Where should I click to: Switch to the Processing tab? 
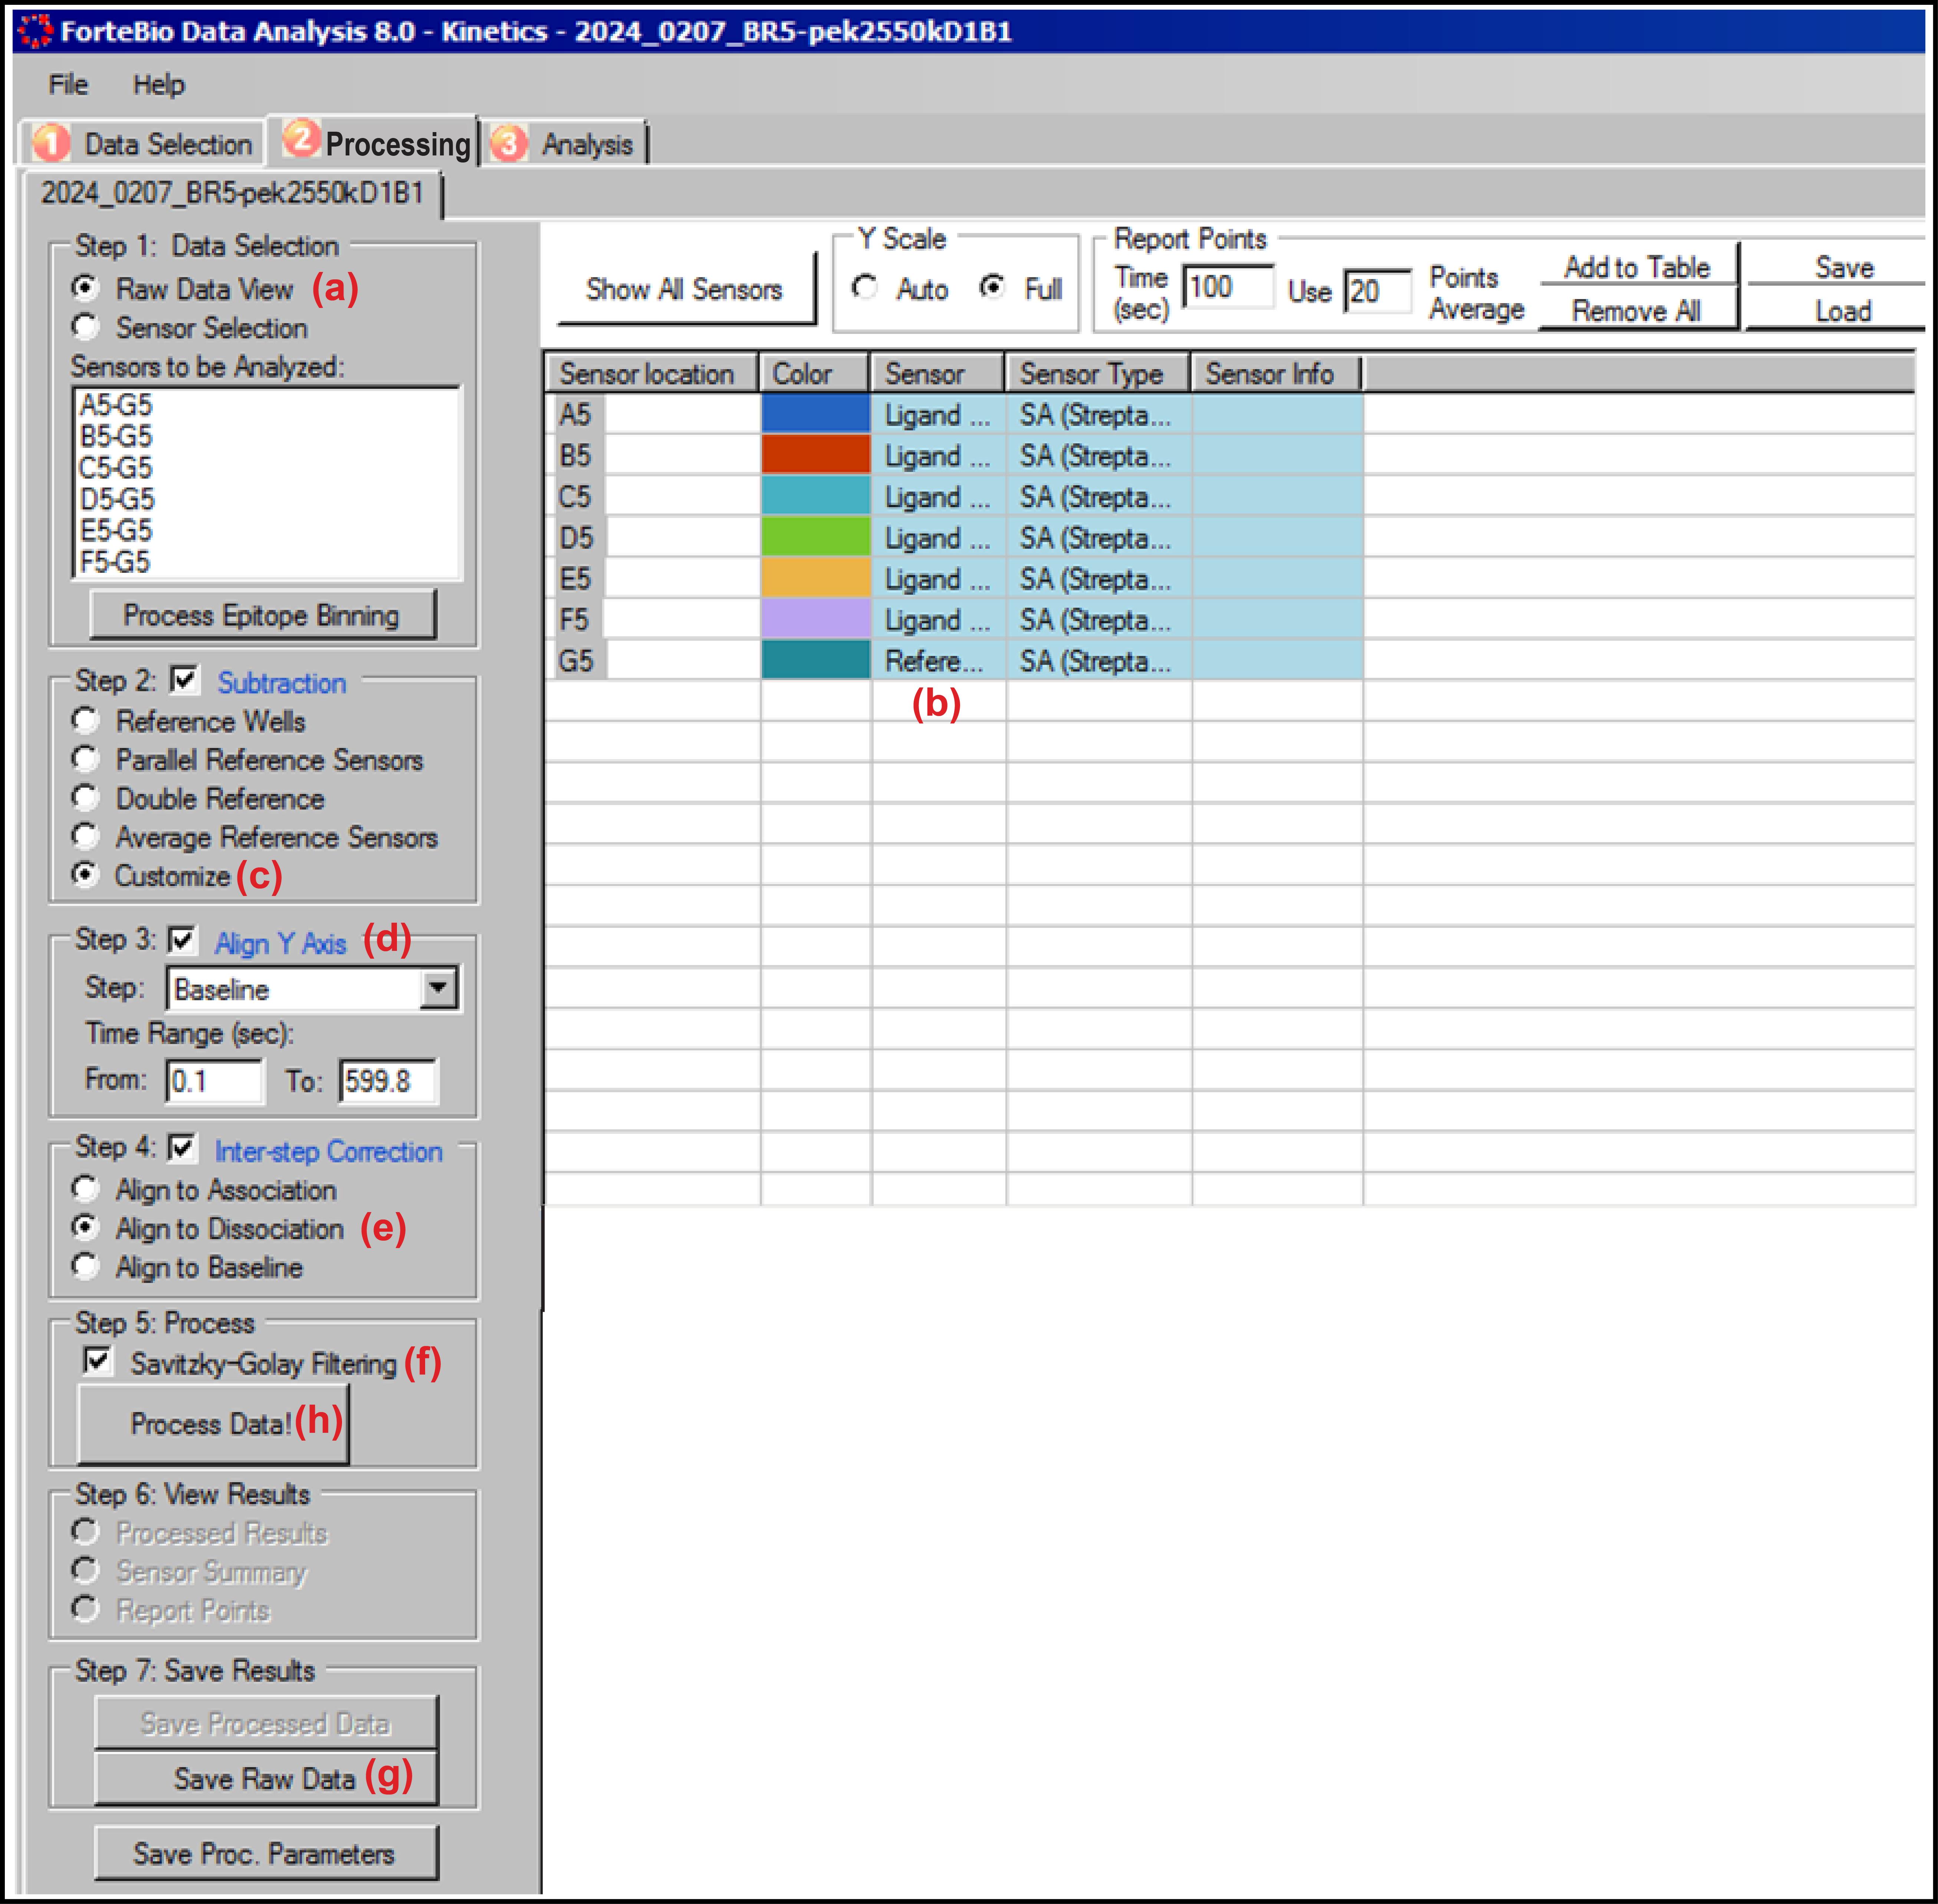[x=375, y=142]
